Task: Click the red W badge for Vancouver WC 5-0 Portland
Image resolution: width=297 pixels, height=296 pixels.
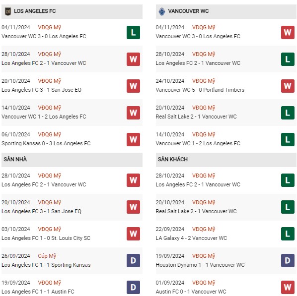Action: [x=288, y=86]
